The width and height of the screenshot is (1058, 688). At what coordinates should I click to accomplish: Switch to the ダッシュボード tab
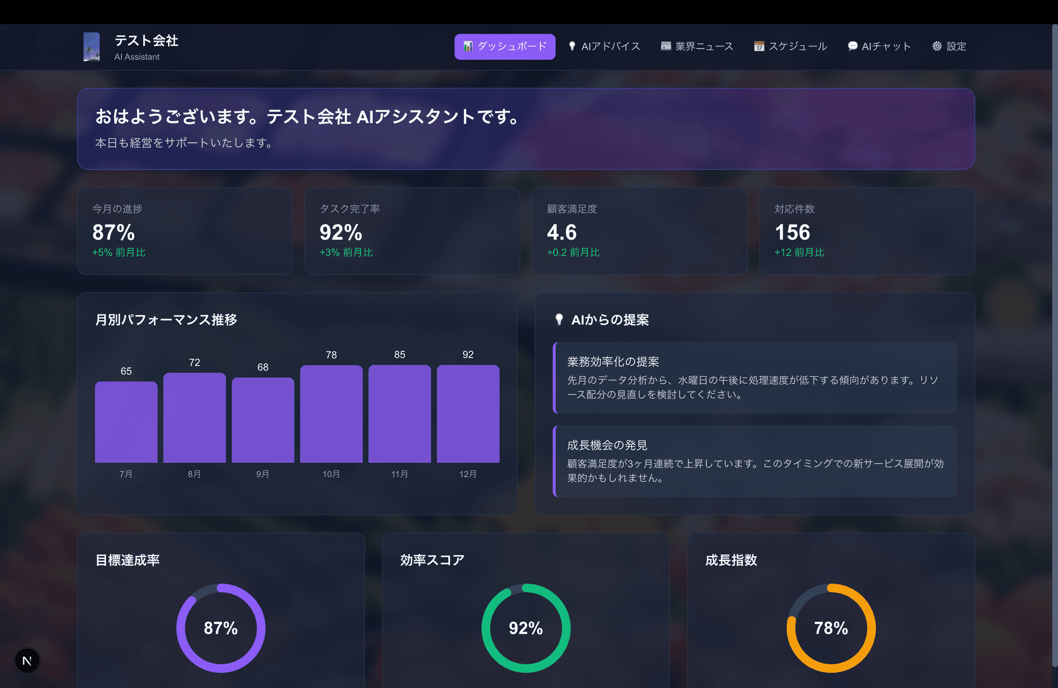pyautogui.click(x=504, y=46)
